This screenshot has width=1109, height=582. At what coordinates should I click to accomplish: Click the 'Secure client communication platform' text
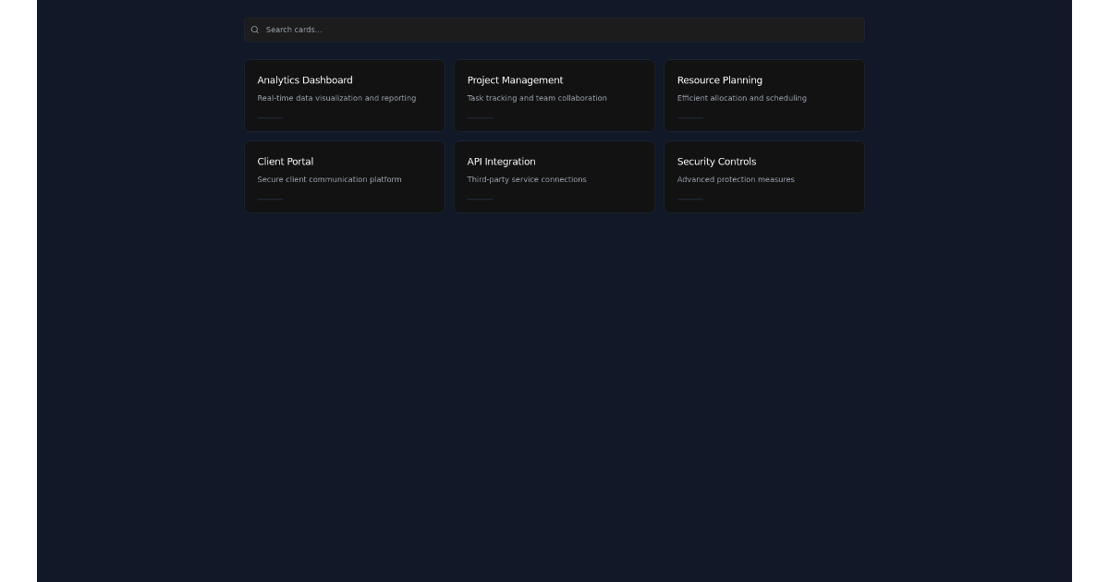coord(329,179)
